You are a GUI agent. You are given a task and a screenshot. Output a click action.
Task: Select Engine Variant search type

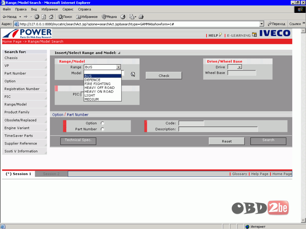tap(24, 128)
